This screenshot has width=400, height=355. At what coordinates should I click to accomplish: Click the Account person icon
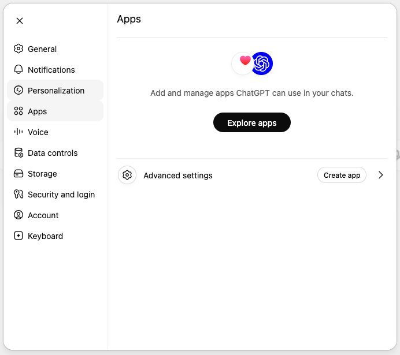18,215
